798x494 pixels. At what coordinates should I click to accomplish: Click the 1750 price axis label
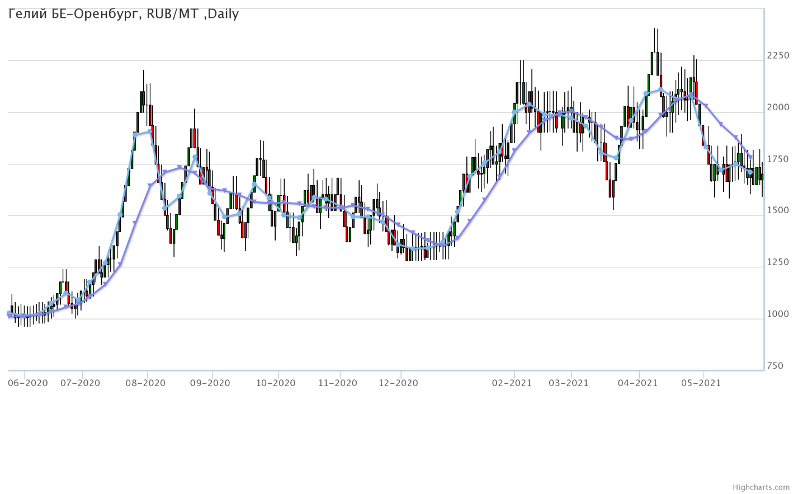778,159
